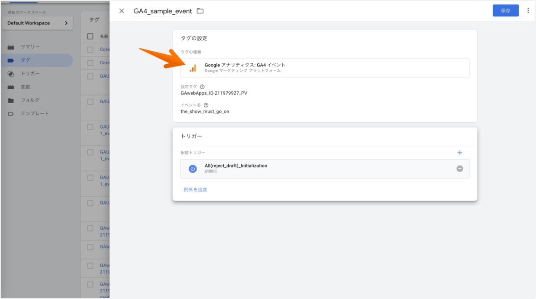Select タグ in the sidebar
The height and width of the screenshot is (299, 536).
36,60
